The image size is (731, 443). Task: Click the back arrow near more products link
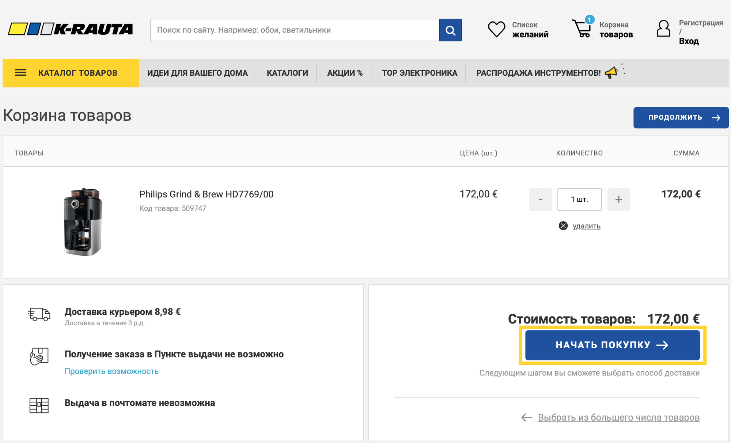pos(527,417)
